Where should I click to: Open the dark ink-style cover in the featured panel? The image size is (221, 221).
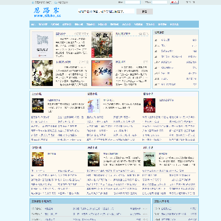tap(42, 73)
